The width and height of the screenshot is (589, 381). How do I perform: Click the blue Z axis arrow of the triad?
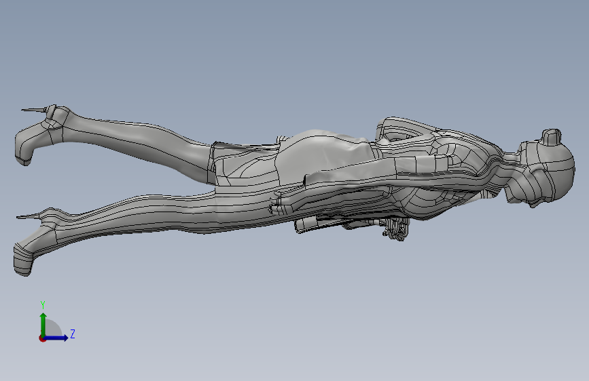point(56,338)
